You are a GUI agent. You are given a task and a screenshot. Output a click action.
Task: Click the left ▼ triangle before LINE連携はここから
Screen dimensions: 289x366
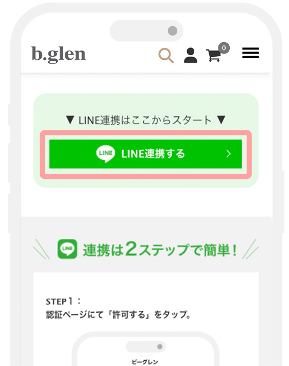pyautogui.click(x=70, y=120)
